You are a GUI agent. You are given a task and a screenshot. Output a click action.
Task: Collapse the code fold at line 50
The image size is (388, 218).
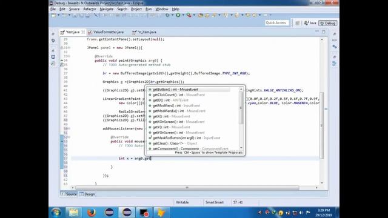[69, 128]
